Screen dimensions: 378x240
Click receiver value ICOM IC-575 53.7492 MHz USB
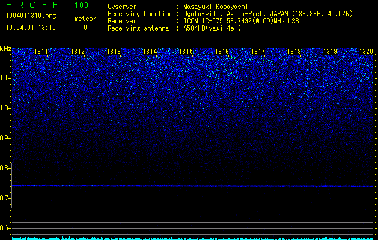[241, 21]
